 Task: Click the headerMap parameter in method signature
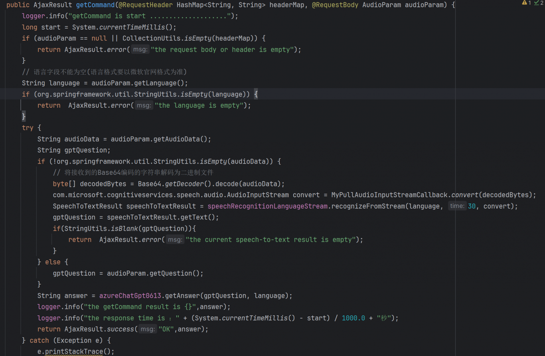287,5
